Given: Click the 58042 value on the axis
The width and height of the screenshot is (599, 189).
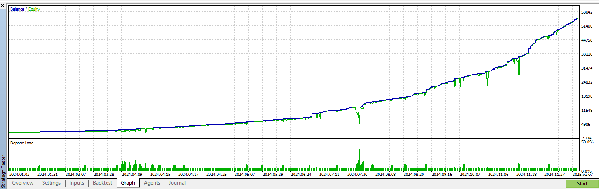Looking at the screenshot, I should (587, 12).
